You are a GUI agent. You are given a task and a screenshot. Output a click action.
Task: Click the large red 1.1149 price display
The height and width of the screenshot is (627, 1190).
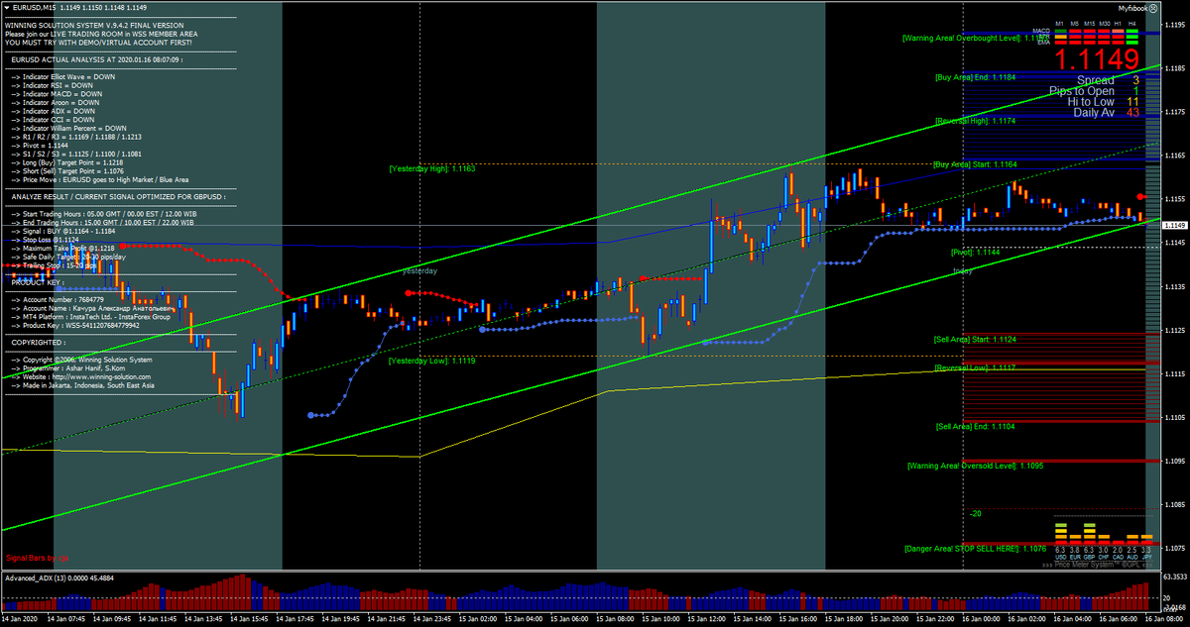pyautogui.click(x=1096, y=60)
